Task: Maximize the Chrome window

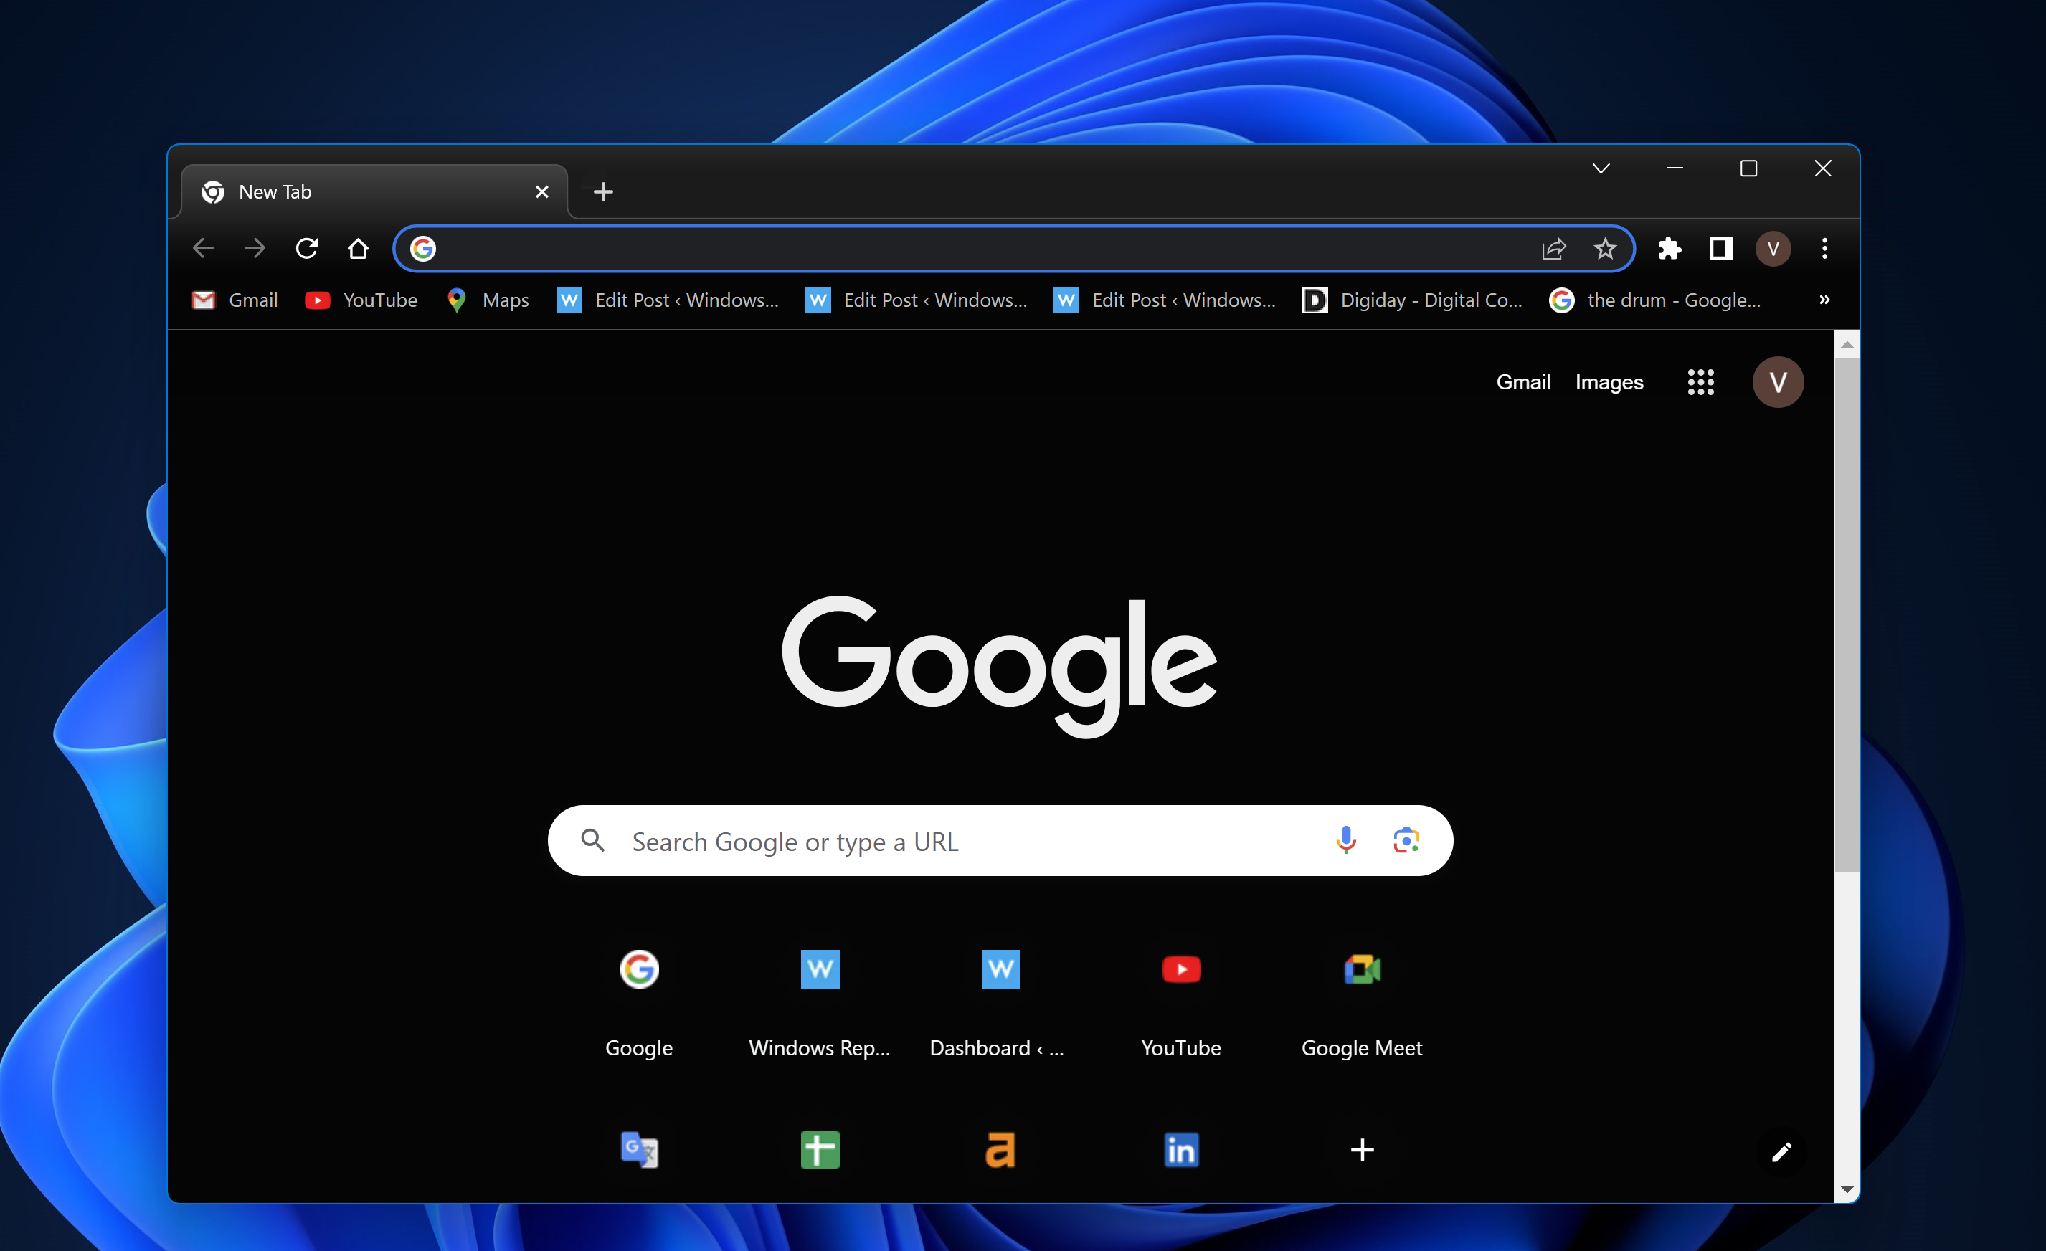Action: coord(1748,168)
